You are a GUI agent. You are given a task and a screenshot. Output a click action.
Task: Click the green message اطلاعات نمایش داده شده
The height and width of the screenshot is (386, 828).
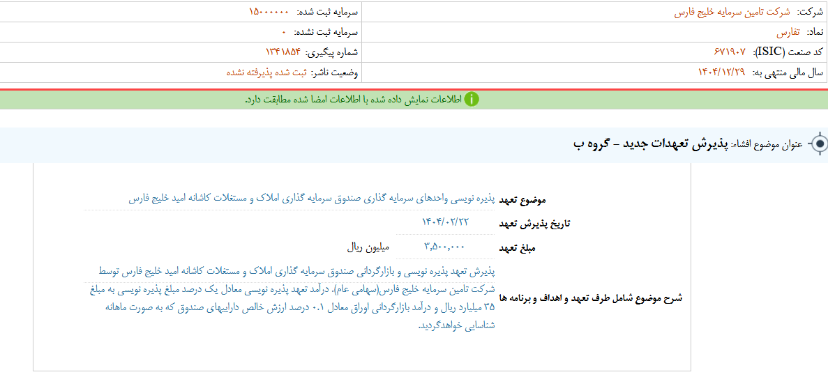coord(353,99)
